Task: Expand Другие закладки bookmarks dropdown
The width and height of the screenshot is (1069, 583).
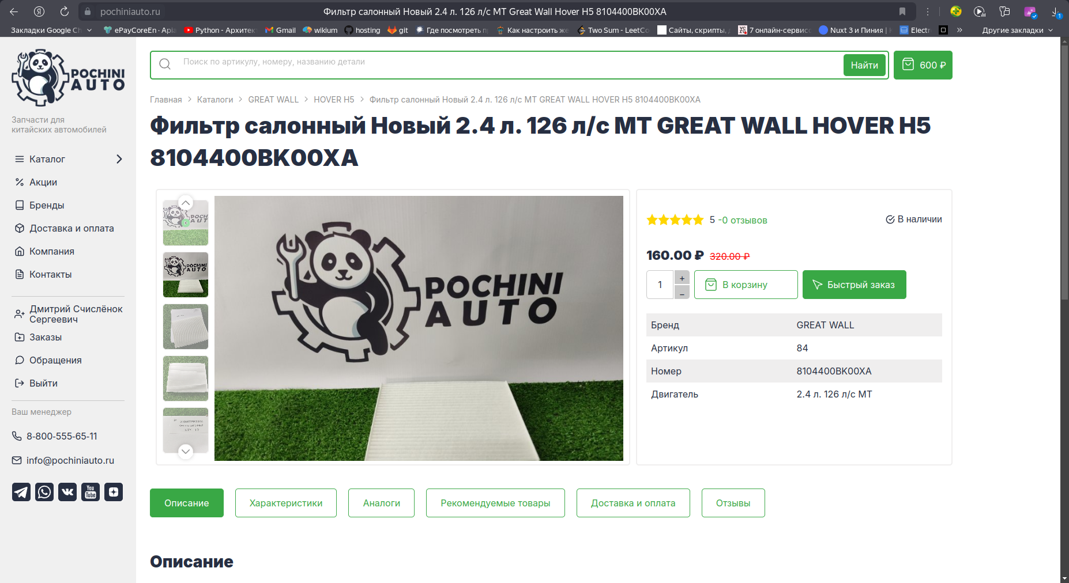Action: (x=1018, y=30)
